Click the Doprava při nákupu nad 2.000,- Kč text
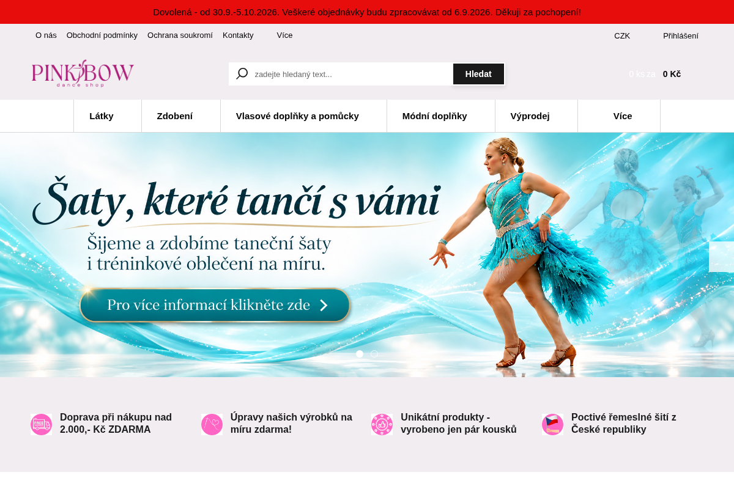The height and width of the screenshot is (489, 734). [116, 423]
